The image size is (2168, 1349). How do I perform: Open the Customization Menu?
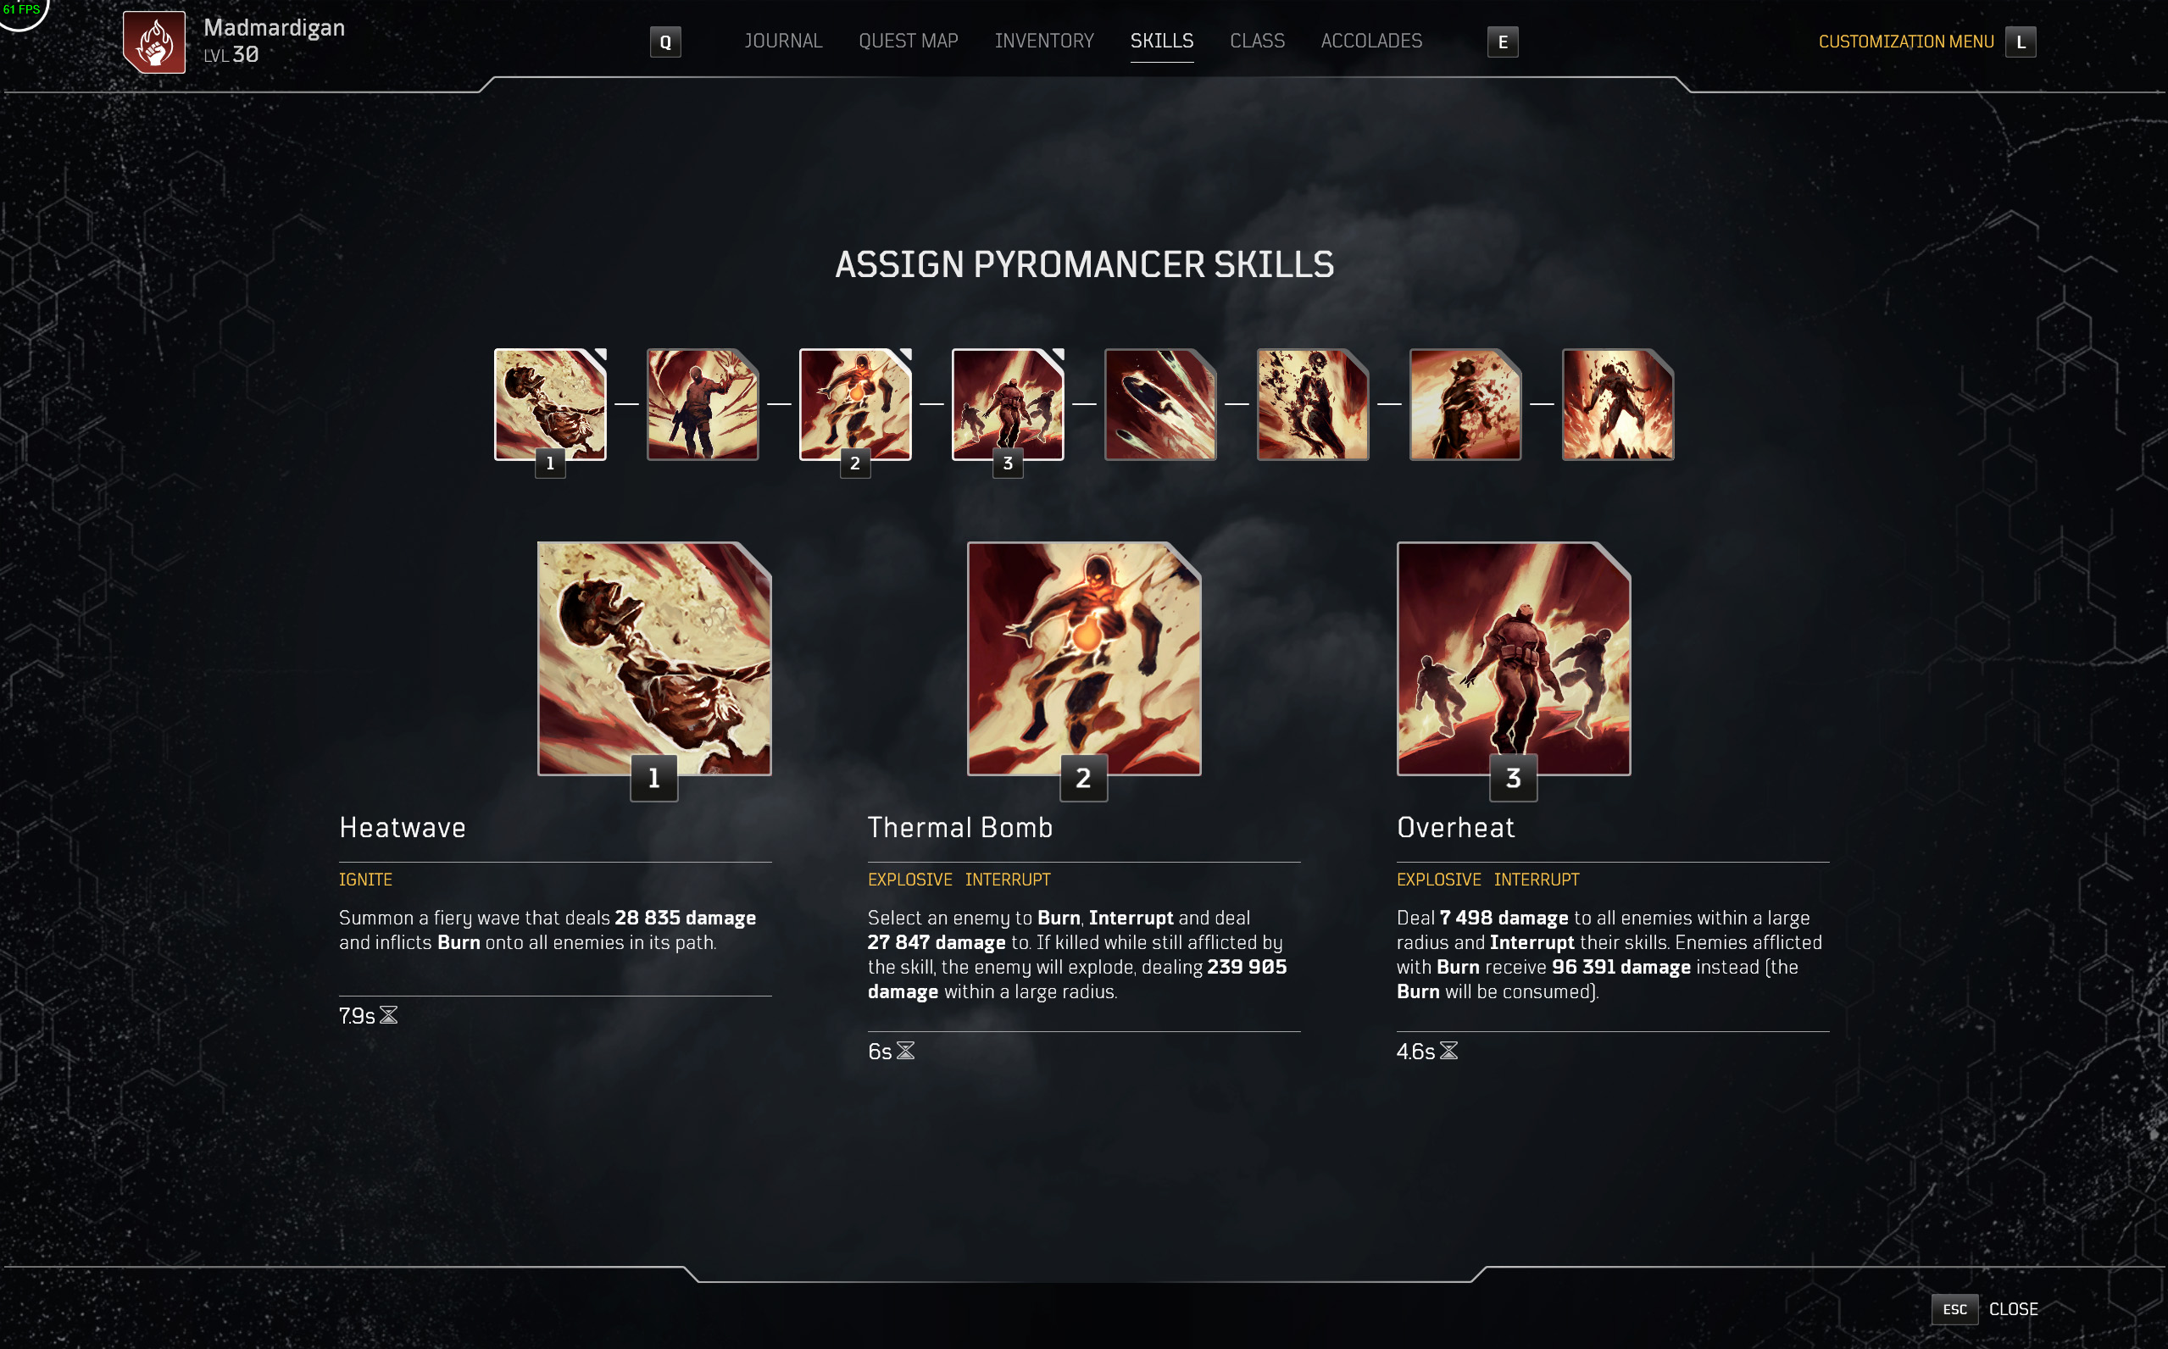1927,42
